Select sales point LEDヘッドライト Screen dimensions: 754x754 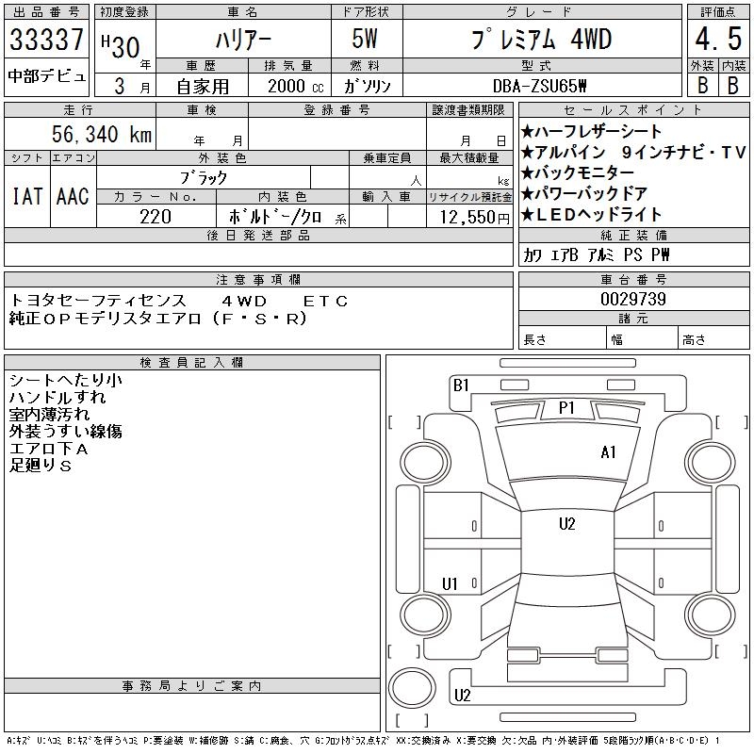[592, 215]
